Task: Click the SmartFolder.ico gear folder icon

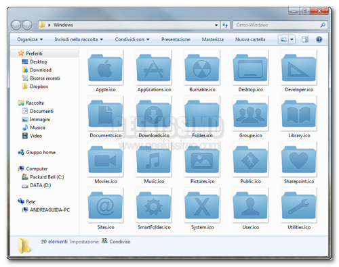Action: (154, 205)
